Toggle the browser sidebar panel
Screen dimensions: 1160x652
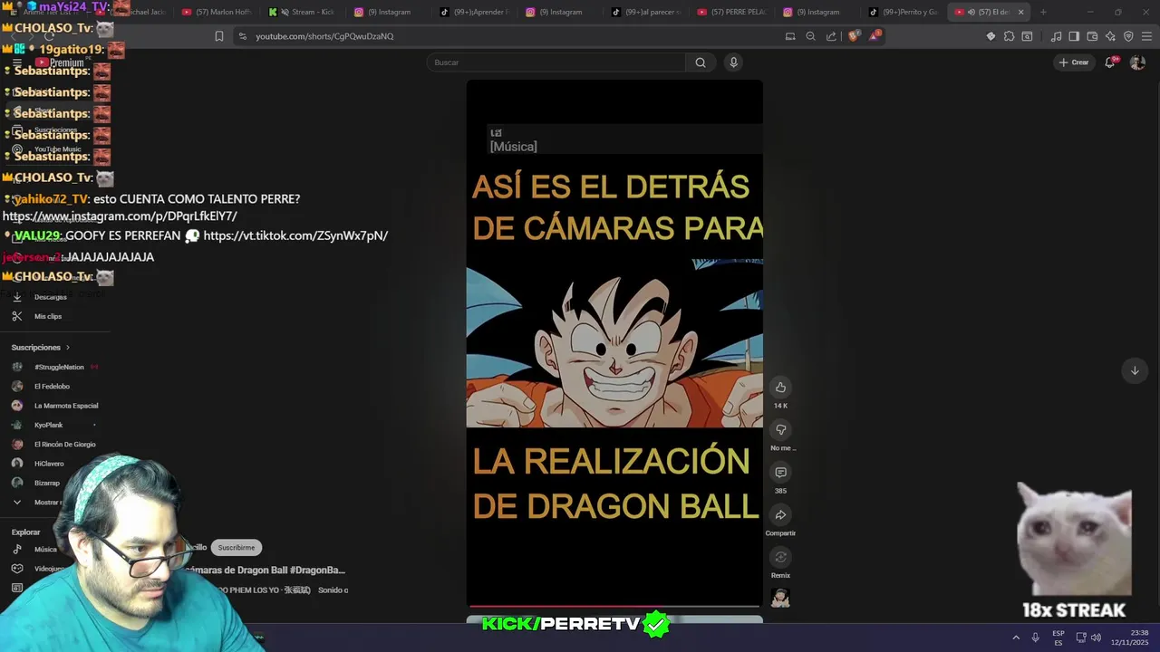pyautogui.click(x=1074, y=36)
